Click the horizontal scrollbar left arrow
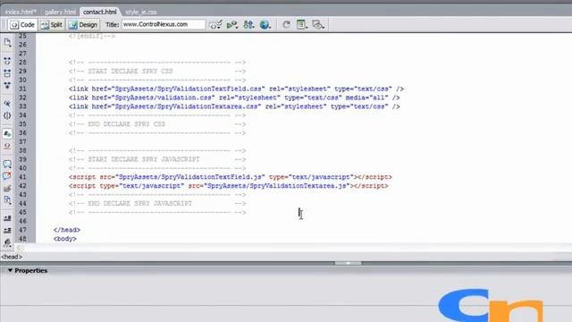The width and height of the screenshot is (572, 322). [18, 249]
